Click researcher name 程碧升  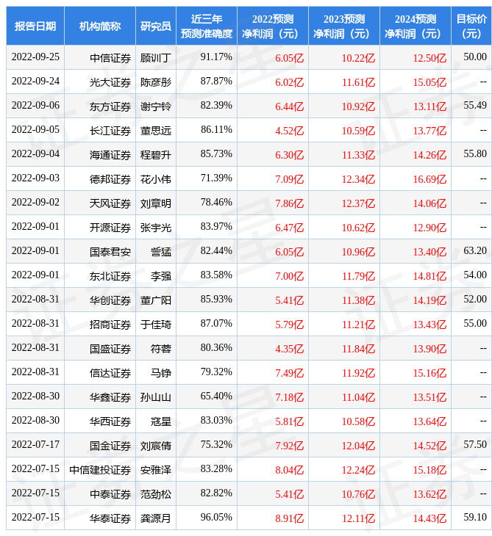[155, 155]
